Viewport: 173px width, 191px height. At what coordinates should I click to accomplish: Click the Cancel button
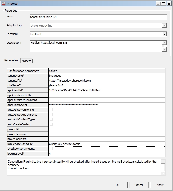click(139, 185)
